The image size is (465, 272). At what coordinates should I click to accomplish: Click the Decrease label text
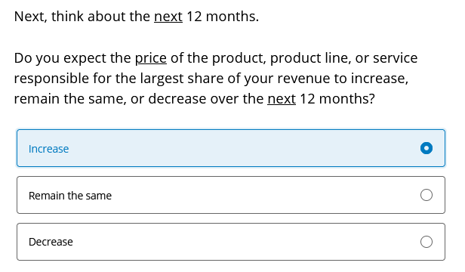pos(51,242)
